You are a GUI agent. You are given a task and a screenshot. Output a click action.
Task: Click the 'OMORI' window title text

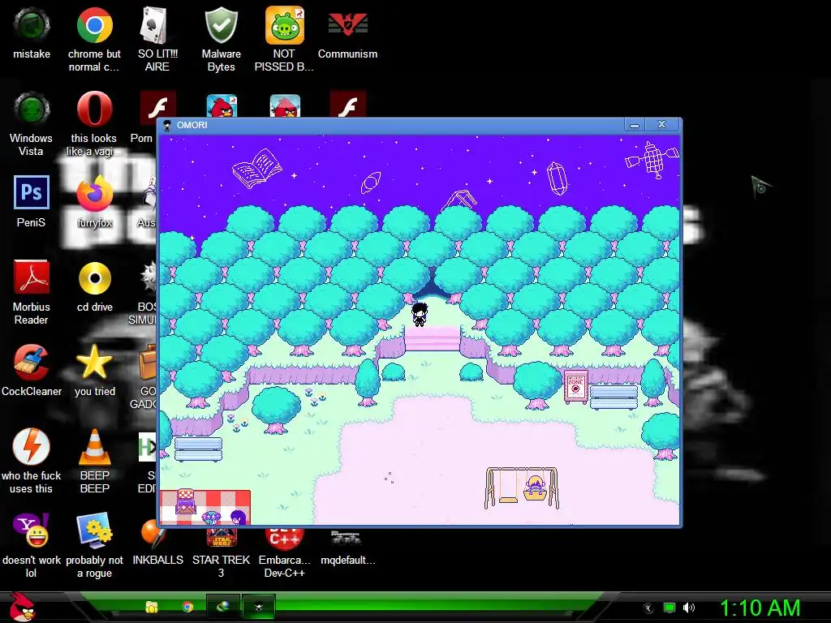coord(192,125)
